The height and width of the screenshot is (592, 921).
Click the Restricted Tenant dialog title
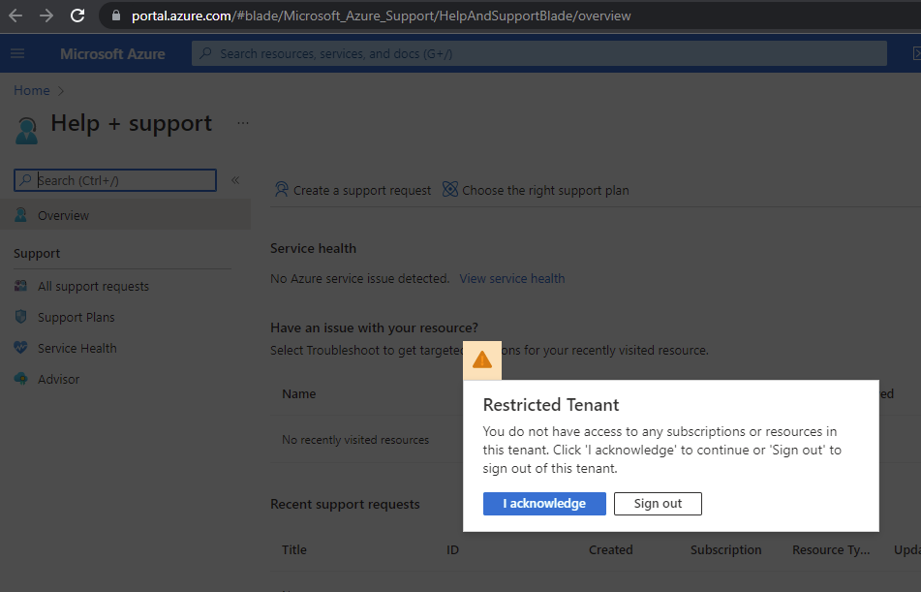[x=551, y=404]
